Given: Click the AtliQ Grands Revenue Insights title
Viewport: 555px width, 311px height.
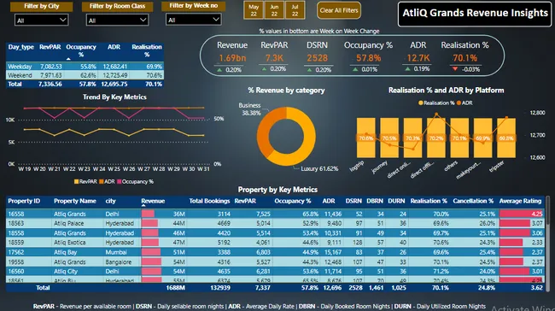Looking at the screenshot, I should tap(475, 13).
